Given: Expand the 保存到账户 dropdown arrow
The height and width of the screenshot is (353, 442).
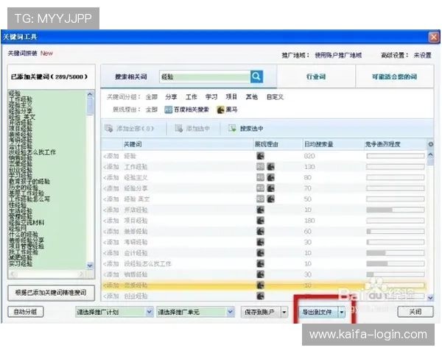Looking at the screenshot, I should pos(284,312).
